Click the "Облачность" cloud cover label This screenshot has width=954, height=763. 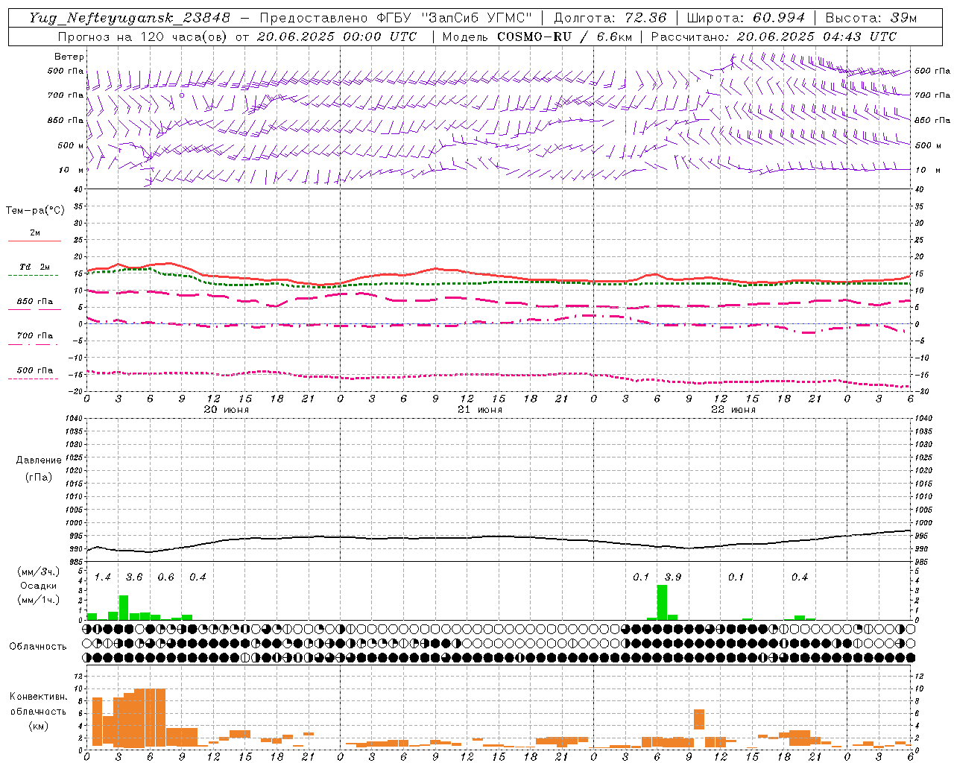click(x=37, y=647)
